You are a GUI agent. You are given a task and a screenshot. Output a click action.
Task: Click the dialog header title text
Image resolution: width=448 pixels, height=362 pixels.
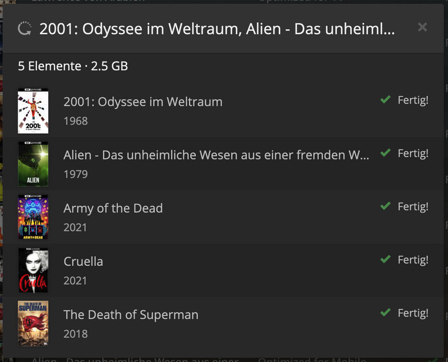(x=216, y=28)
